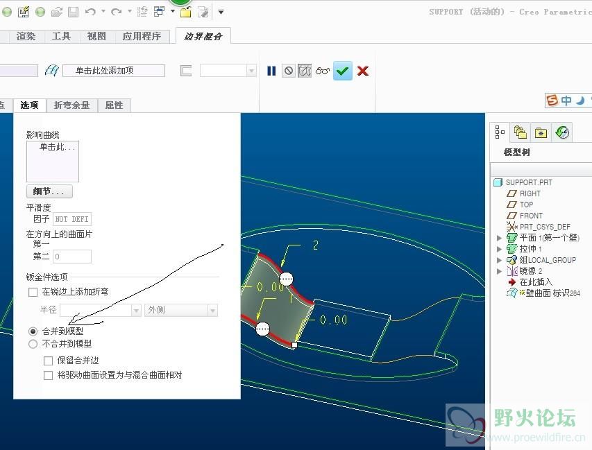Screen dimensions: 592x450
Task: Click the 中 Chinese input mode indicator
Action: (x=566, y=101)
